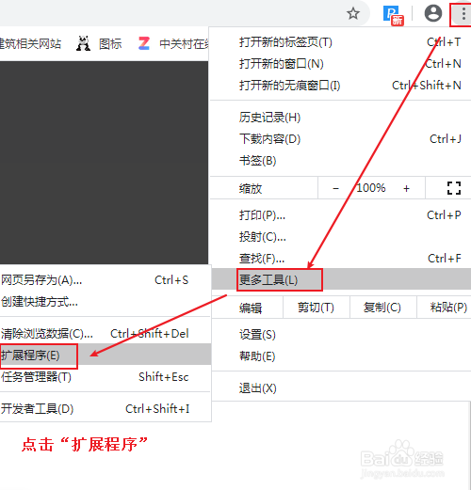Click the 100% zoom value

[x=371, y=188]
